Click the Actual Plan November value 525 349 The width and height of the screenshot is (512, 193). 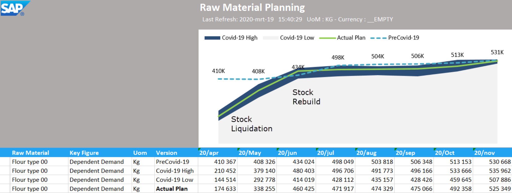coord(500,189)
